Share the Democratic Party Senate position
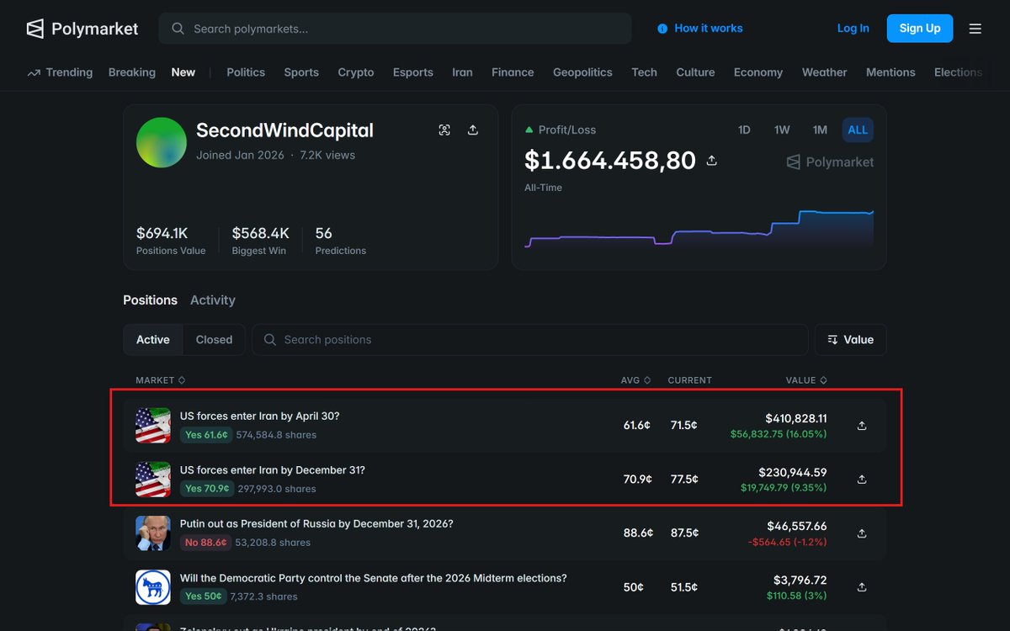 pyautogui.click(x=862, y=587)
